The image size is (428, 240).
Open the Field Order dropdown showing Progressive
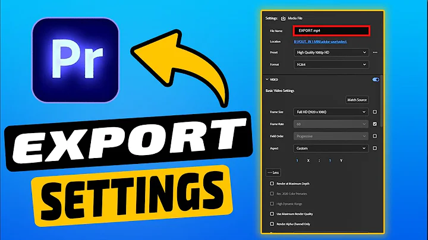point(331,136)
